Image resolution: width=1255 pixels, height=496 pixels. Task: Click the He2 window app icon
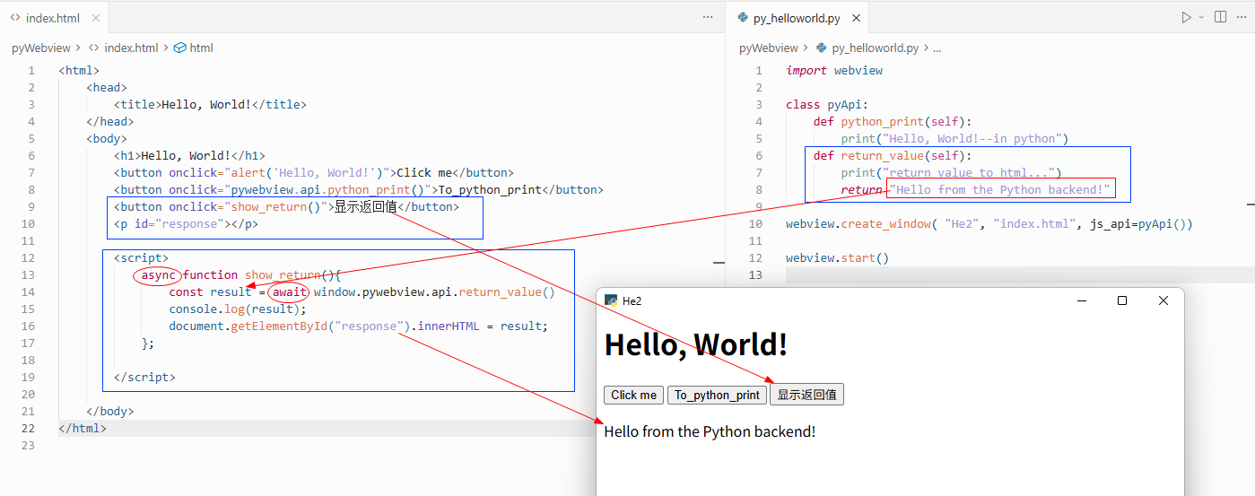pos(610,300)
